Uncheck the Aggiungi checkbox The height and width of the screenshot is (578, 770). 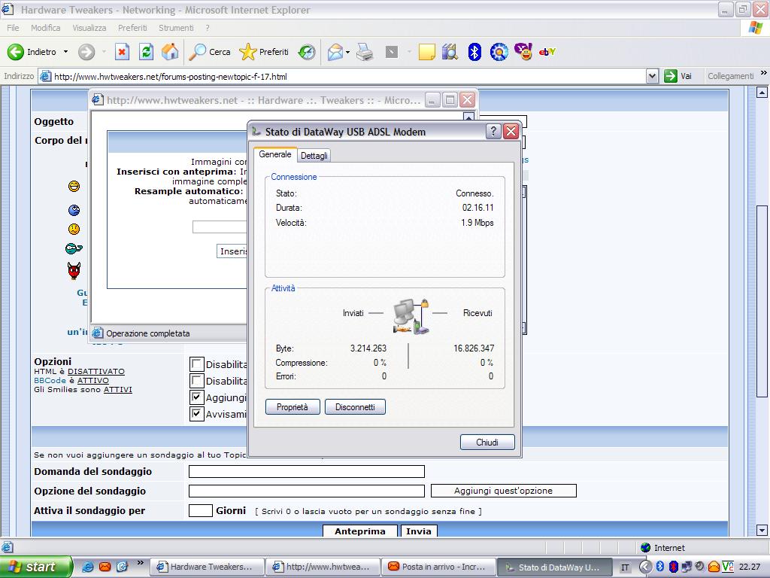point(196,397)
